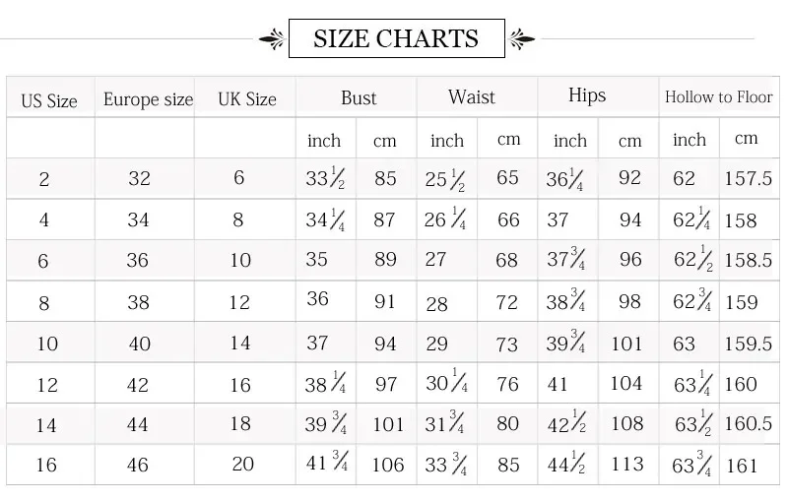Click the Hollow to Floor header
Screen dimensions: 788x501
pos(718,96)
